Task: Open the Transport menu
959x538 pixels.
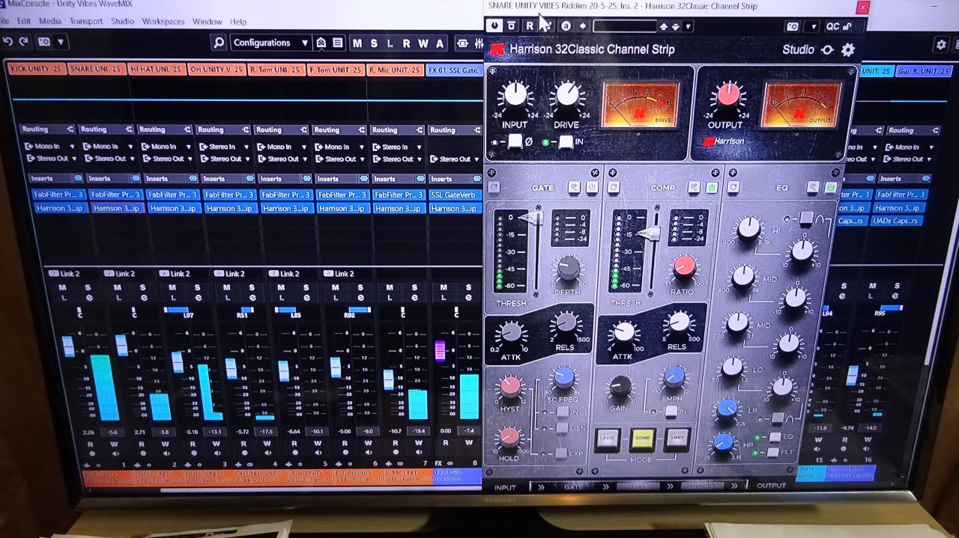Action: 85,21
